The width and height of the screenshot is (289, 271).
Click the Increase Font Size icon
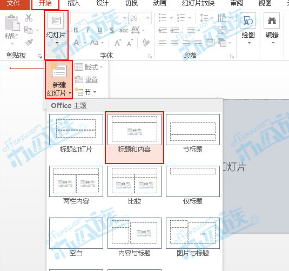pos(118,43)
